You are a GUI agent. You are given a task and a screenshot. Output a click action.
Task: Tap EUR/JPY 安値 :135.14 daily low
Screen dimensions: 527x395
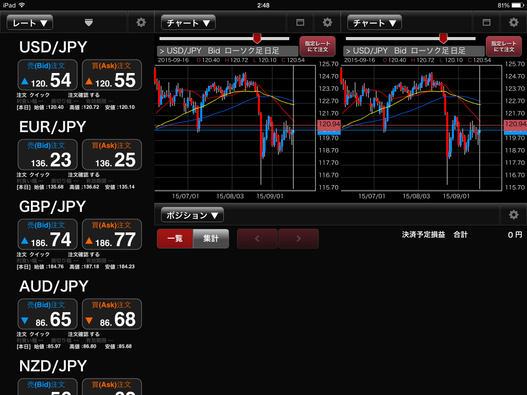pos(119,187)
